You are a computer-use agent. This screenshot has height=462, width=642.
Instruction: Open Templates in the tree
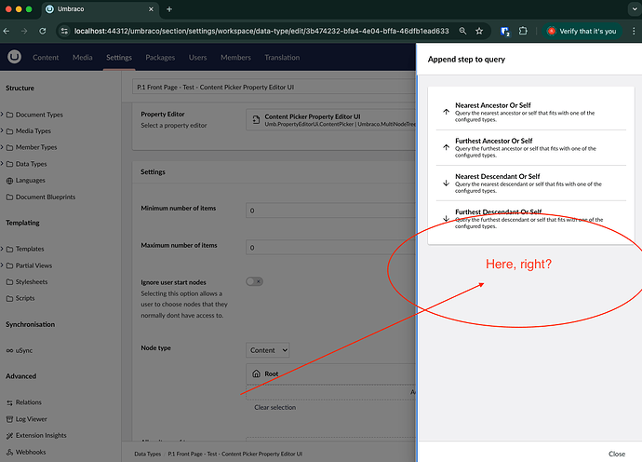(30, 249)
